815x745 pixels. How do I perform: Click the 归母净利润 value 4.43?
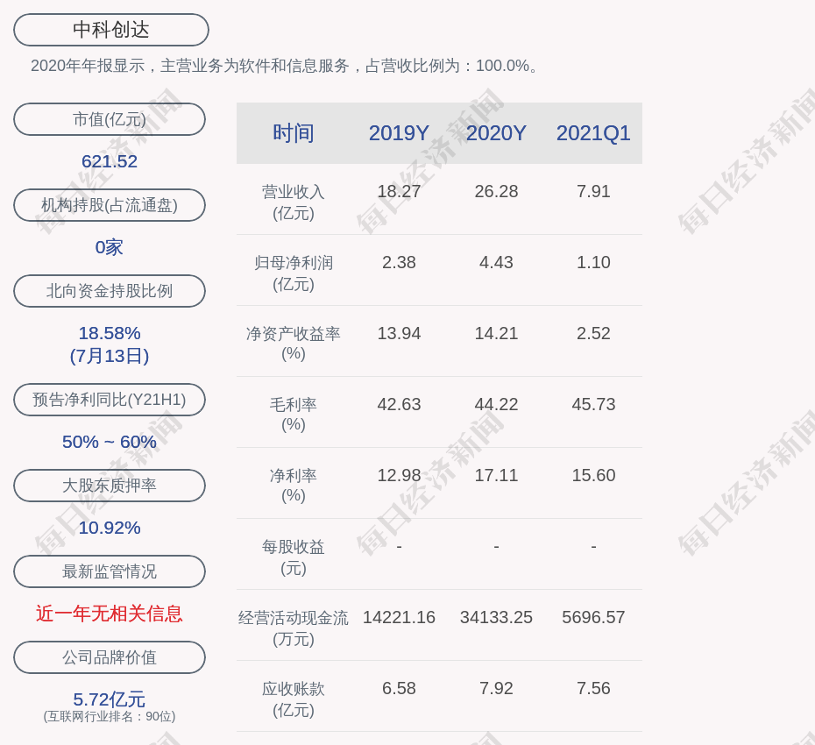tap(496, 262)
